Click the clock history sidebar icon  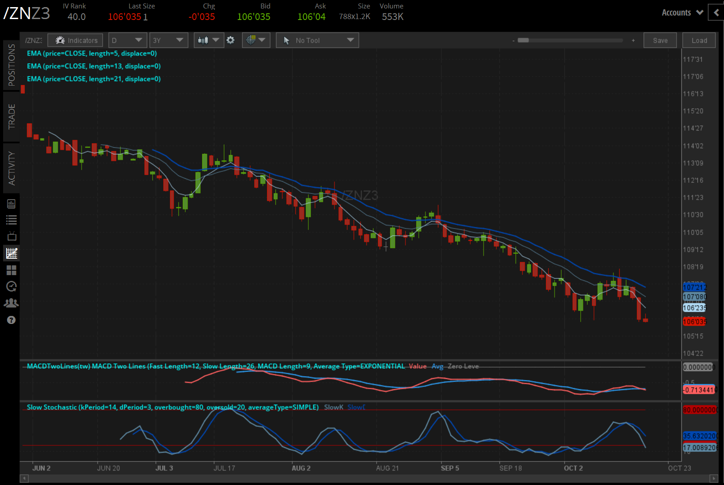coord(12,287)
